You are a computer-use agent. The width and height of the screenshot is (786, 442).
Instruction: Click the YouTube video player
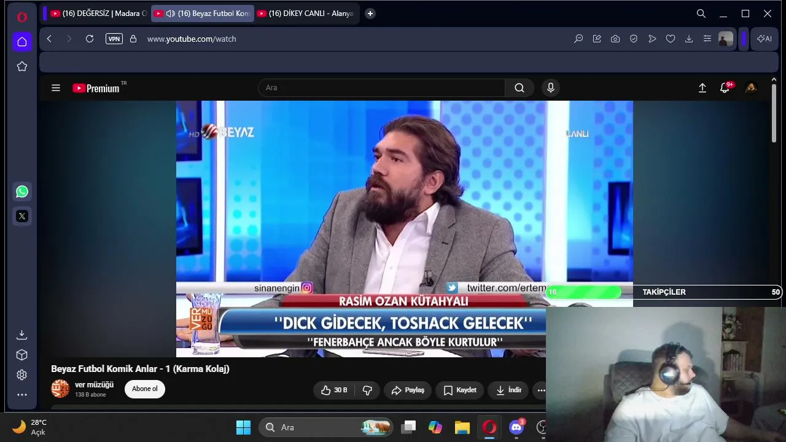(x=404, y=228)
